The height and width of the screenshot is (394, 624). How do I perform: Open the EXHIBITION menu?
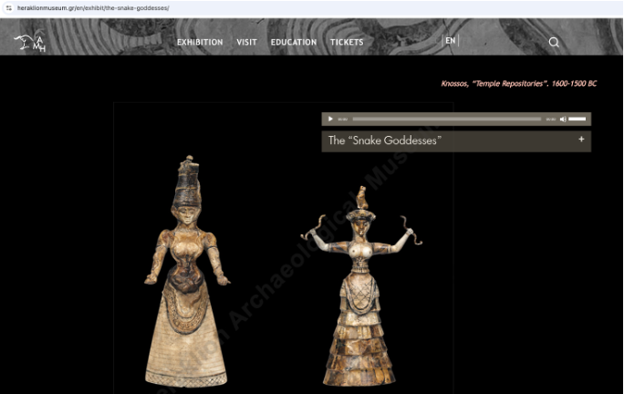(200, 42)
